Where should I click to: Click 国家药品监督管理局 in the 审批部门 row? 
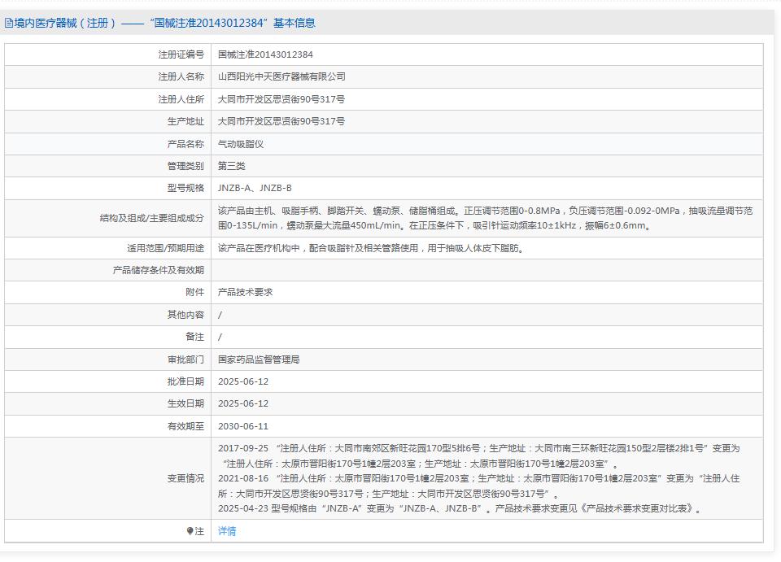point(257,359)
